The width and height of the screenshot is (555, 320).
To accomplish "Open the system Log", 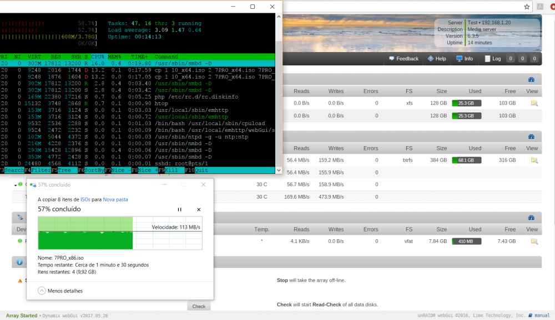I will click(493, 59).
